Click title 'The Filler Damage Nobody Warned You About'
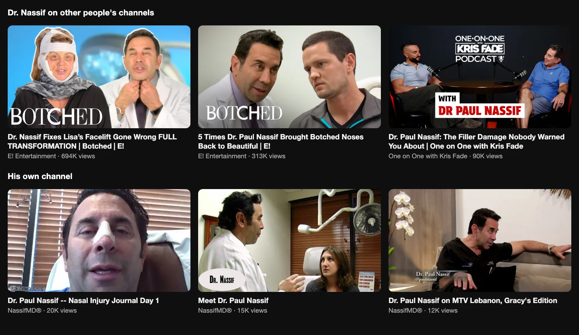Viewport: 579px width, 335px height. 476,141
